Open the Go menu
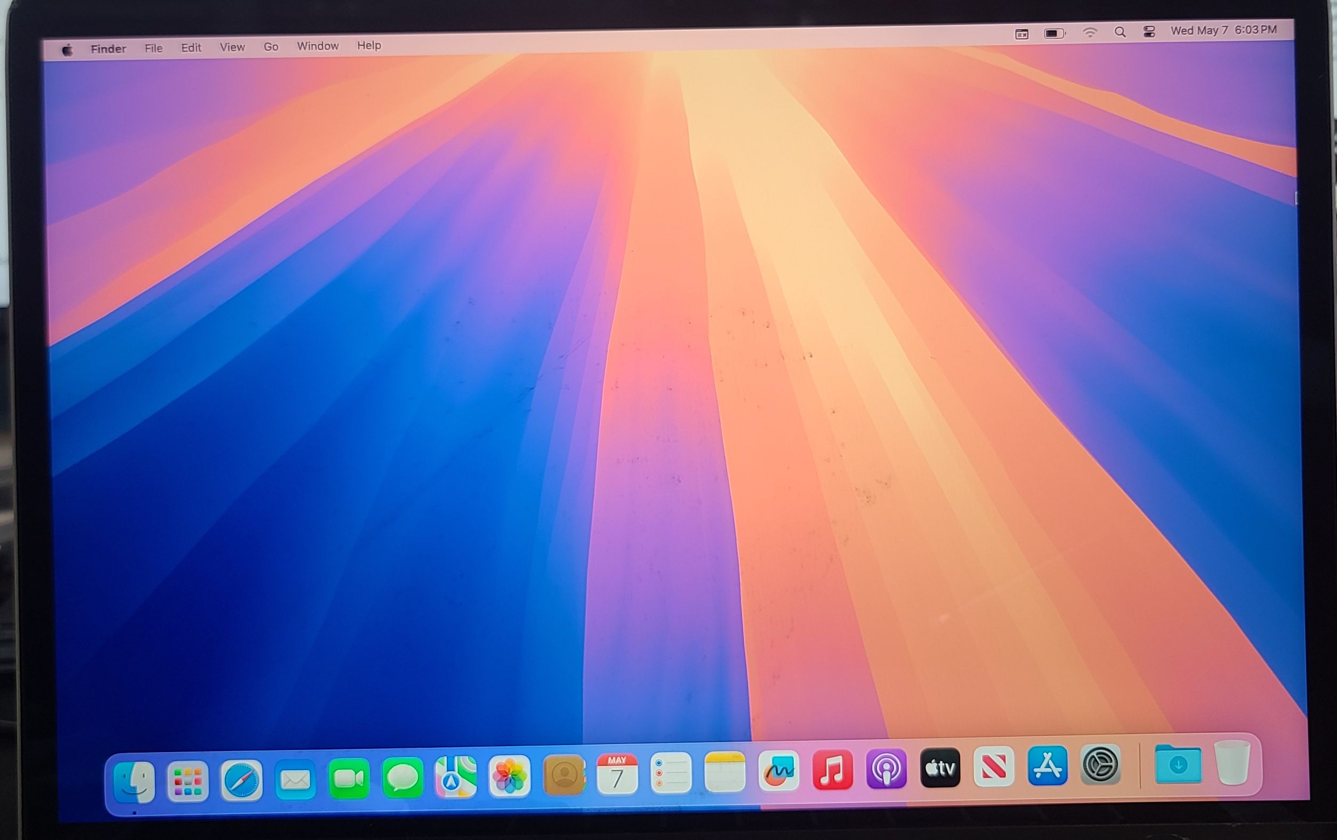The width and height of the screenshot is (1337, 840). pyautogui.click(x=270, y=46)
